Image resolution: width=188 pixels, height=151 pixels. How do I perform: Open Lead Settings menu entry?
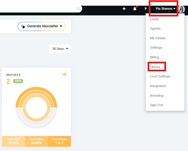[160, 76]
